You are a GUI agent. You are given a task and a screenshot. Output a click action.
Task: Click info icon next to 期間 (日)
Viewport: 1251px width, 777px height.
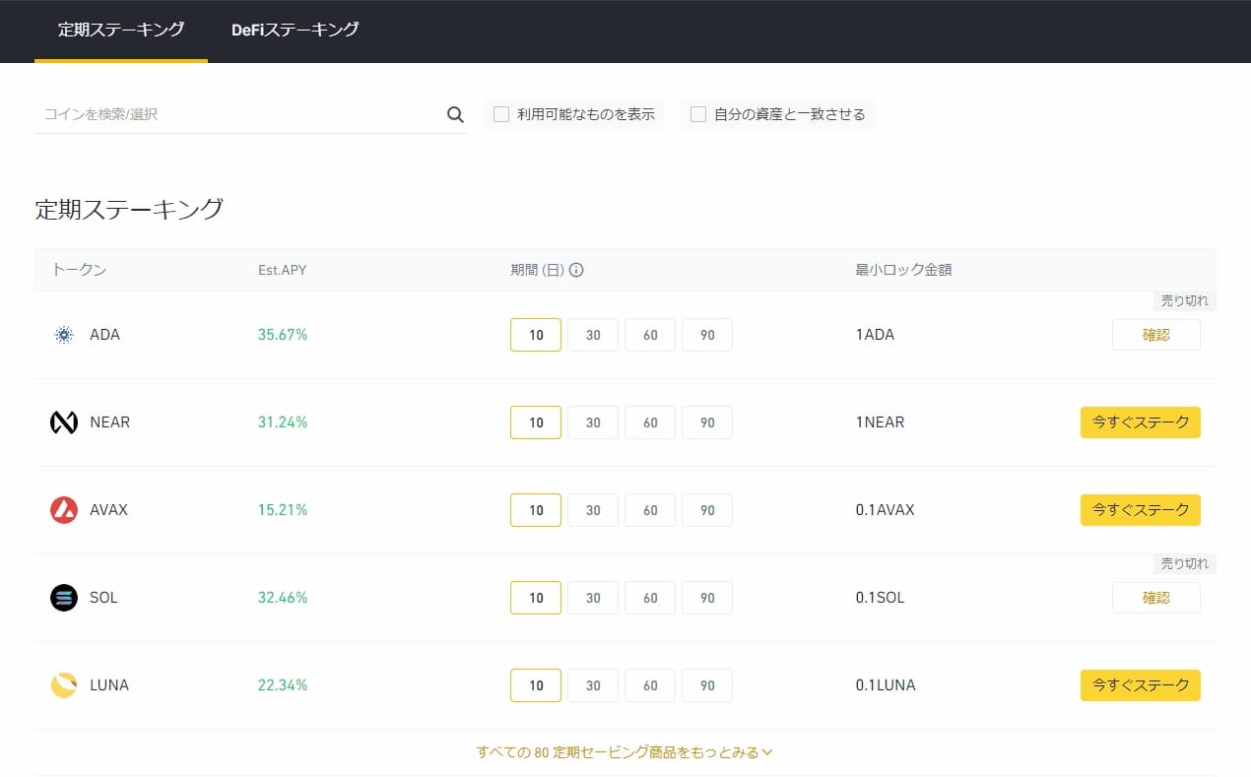coord(576,270)
